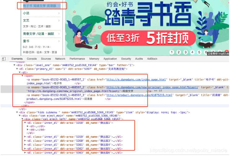Switch to the Network tab

click(x=60, y=59)
